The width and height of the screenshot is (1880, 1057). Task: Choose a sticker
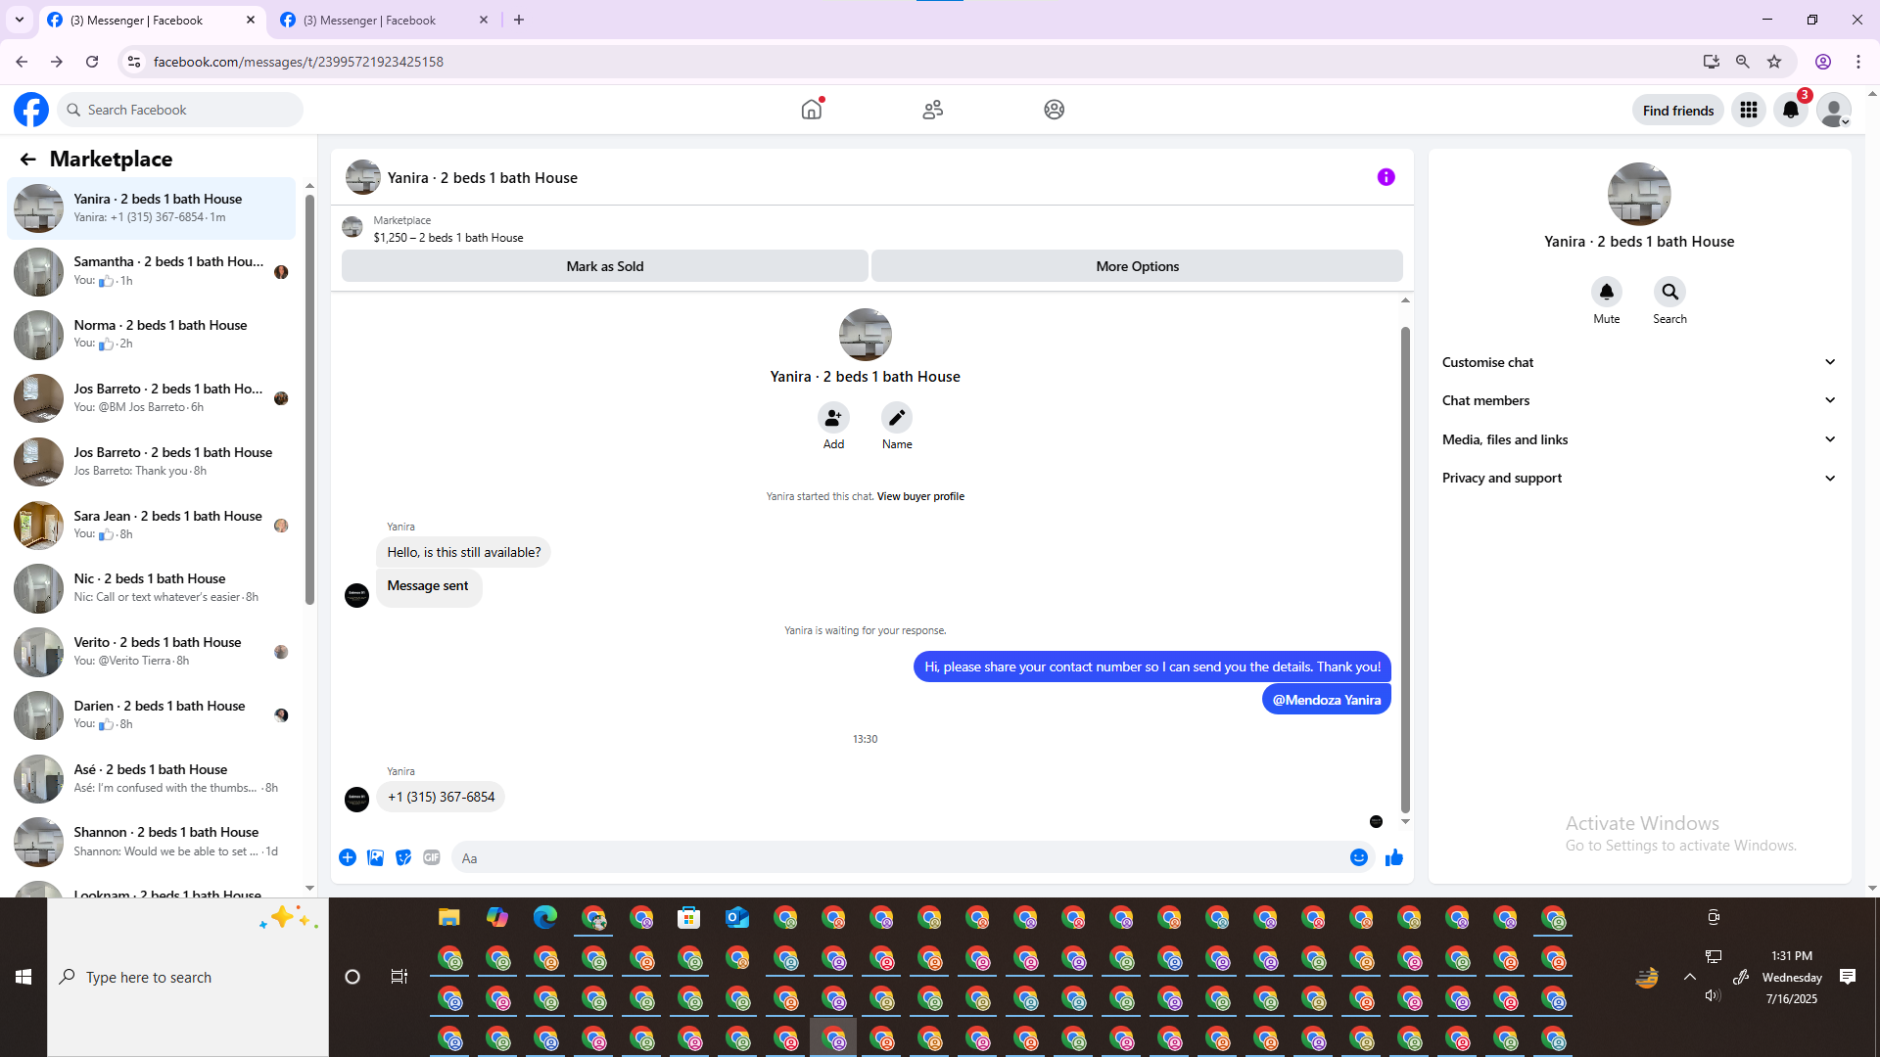(x=403, y=857)
